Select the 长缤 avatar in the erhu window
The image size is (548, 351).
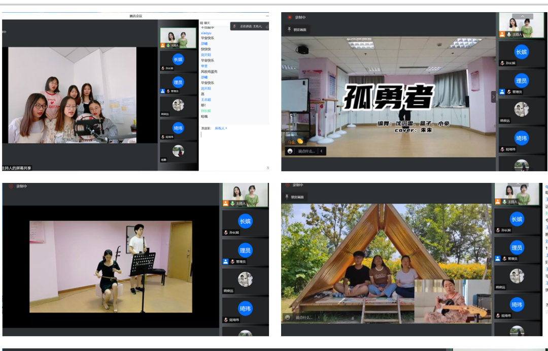click(x=245, y=221)
